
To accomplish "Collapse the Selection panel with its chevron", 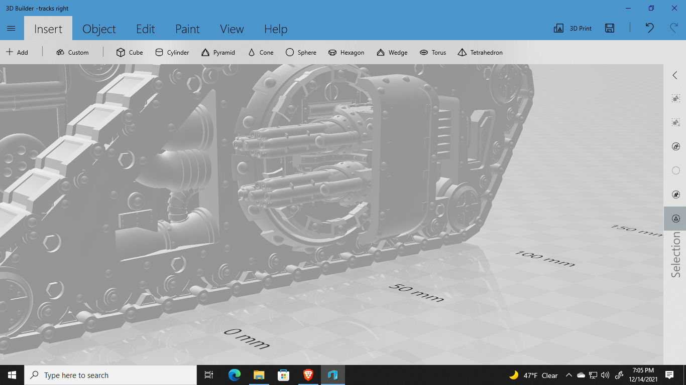I will (675, 75).
